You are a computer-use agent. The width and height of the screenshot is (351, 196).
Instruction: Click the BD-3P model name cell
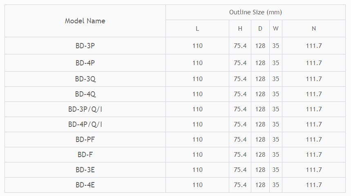[x=85, y=46]
